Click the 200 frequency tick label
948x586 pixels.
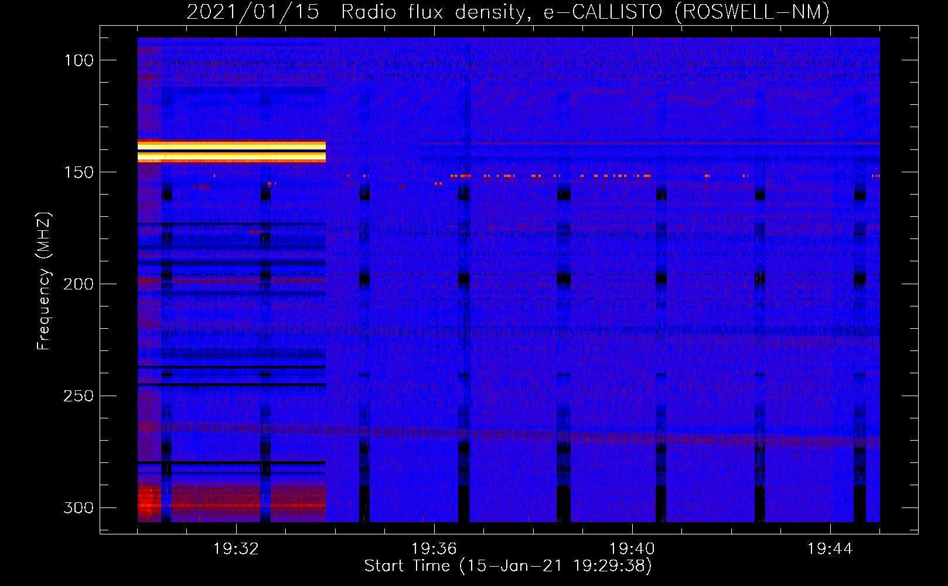79,284
